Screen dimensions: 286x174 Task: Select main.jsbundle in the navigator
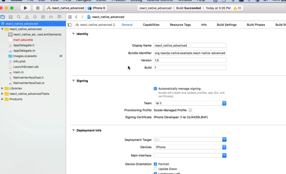pyautogui.click(x=23, y=40)
